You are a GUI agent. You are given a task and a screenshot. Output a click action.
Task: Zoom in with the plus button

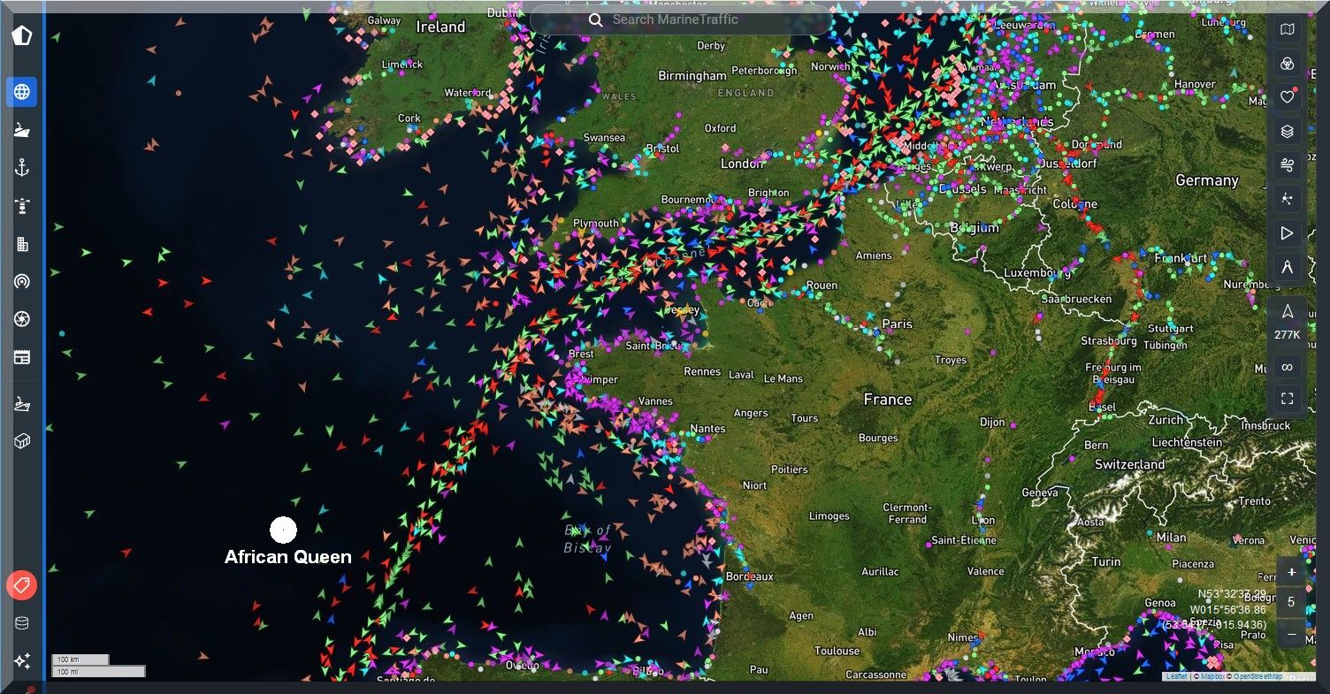tap(1291, 572)
